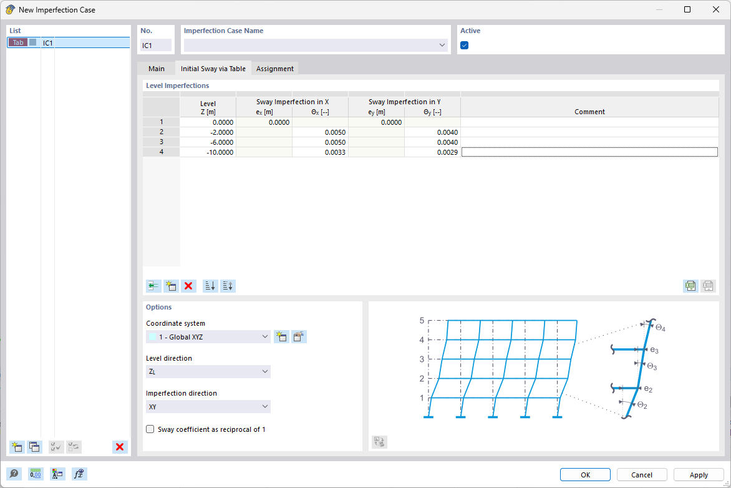Click Level Z cell showing -6.0000

coord(208,142)
